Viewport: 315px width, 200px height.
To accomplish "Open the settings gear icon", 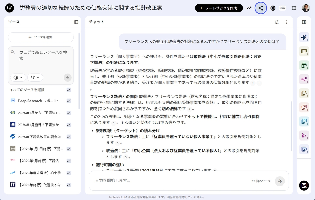I will tap(273, 8).
